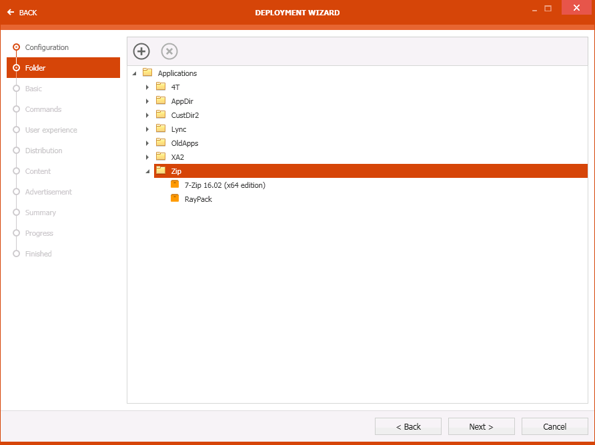Expand the XA2 folder tree node

(147, 157)
